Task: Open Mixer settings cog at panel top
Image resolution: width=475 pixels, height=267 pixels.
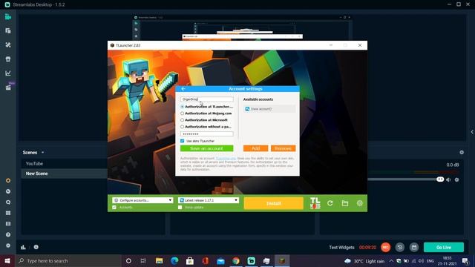Action: point(462,152)
